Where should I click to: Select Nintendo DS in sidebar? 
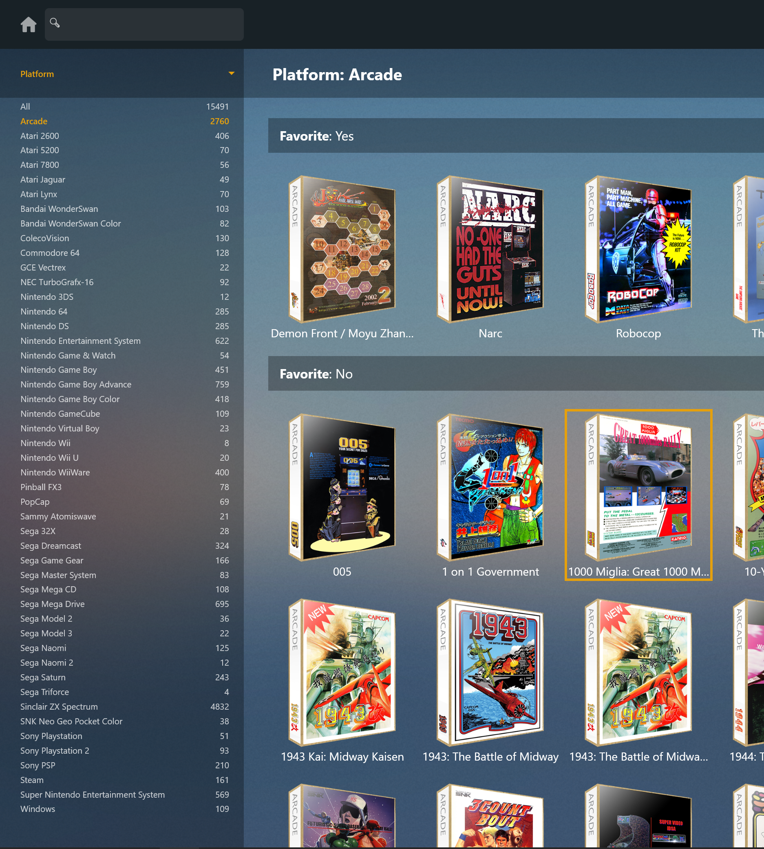click(x=125, y=326)
